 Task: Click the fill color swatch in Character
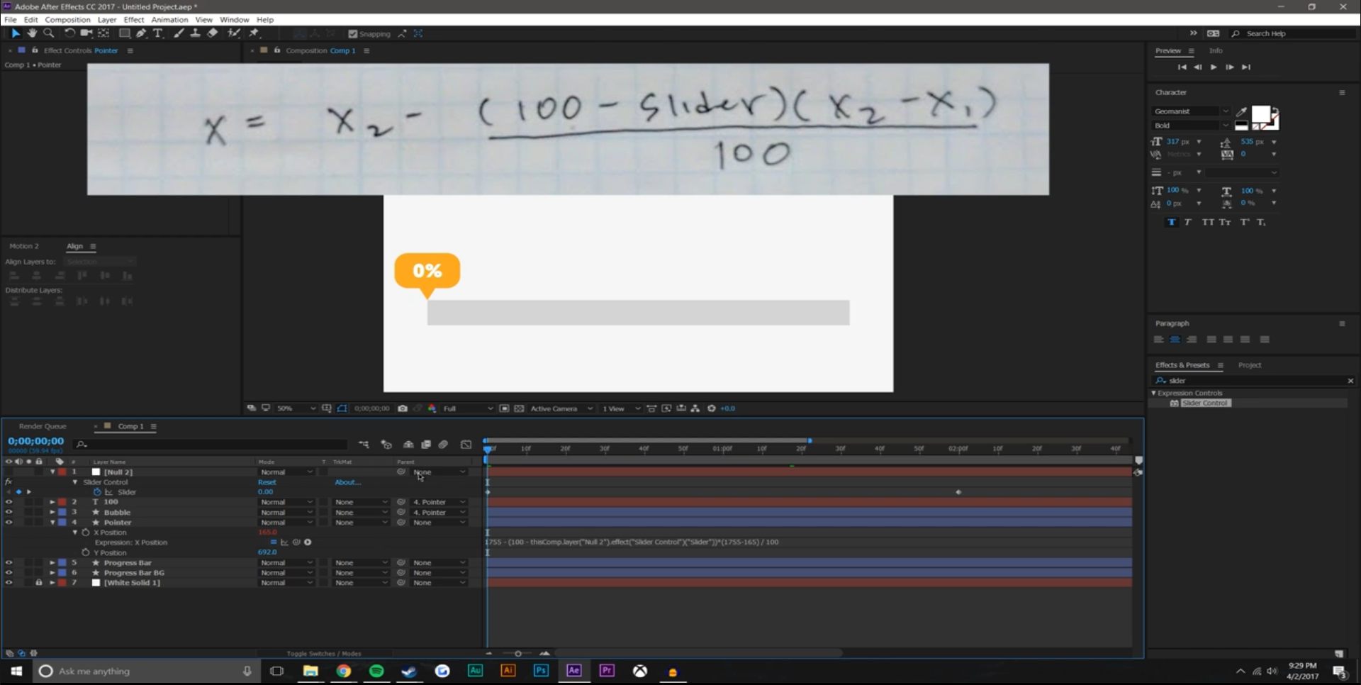click(1261, 114)
